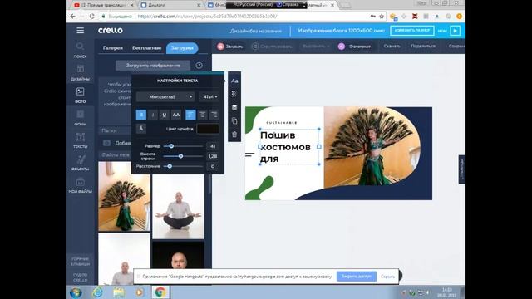Align text to the center
Viewport: 532px width, 299px height.
click(x=202, y=115)
